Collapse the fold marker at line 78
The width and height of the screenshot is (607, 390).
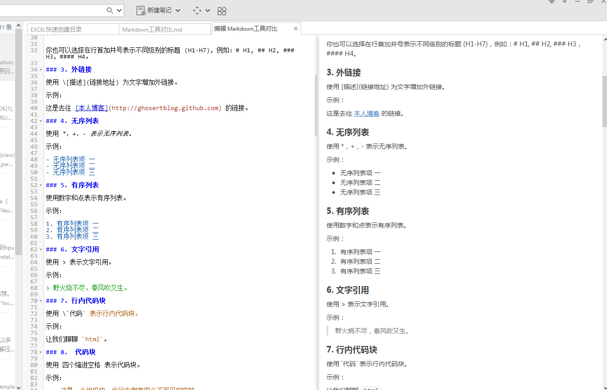tap(41, 352)
